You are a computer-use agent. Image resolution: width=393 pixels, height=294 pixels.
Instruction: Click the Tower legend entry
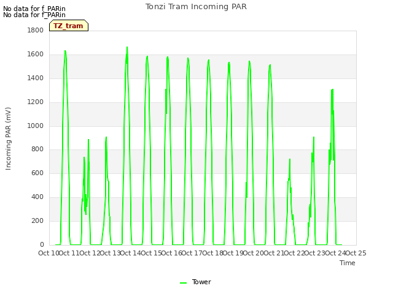point(195,282)
